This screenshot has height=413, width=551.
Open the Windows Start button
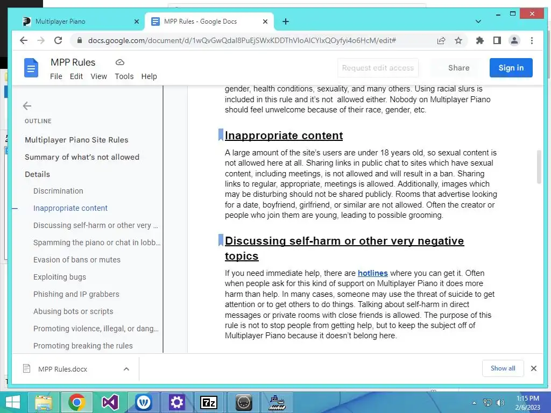[x=13, y=402]
